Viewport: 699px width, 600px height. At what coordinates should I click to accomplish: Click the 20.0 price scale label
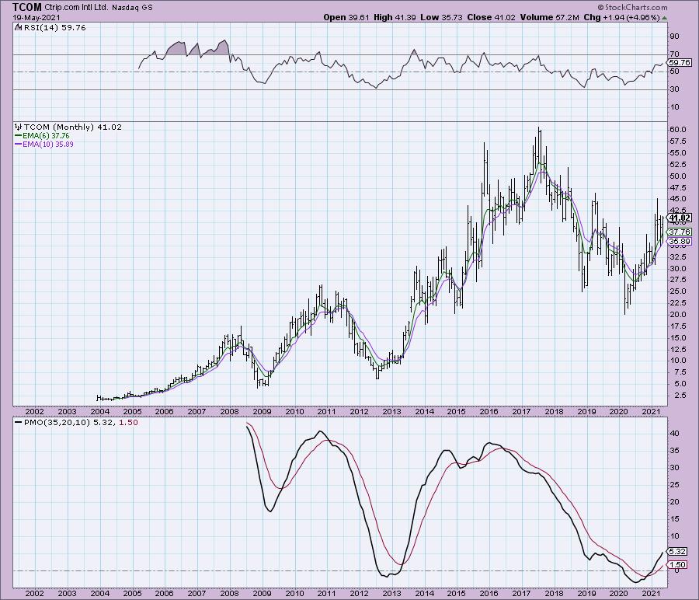click(x=677, y=315)
